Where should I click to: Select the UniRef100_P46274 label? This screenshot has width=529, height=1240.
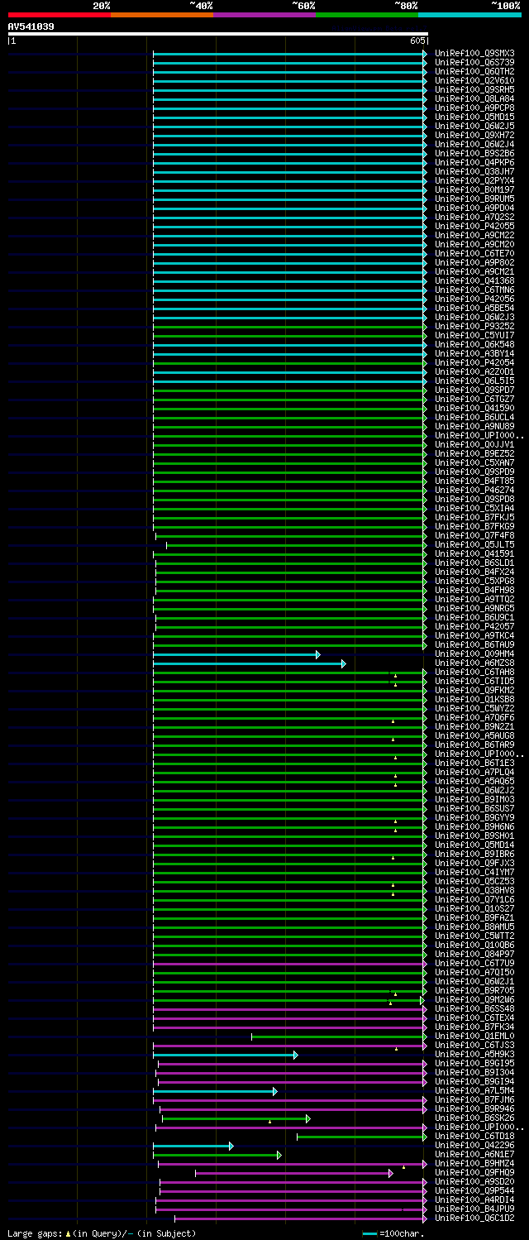click(474, 491)
